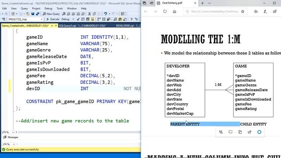This screenshot has width=281, height=158.
Task: Close the OneToMany.pdf browser tab
Action: (x=195, y=3)
